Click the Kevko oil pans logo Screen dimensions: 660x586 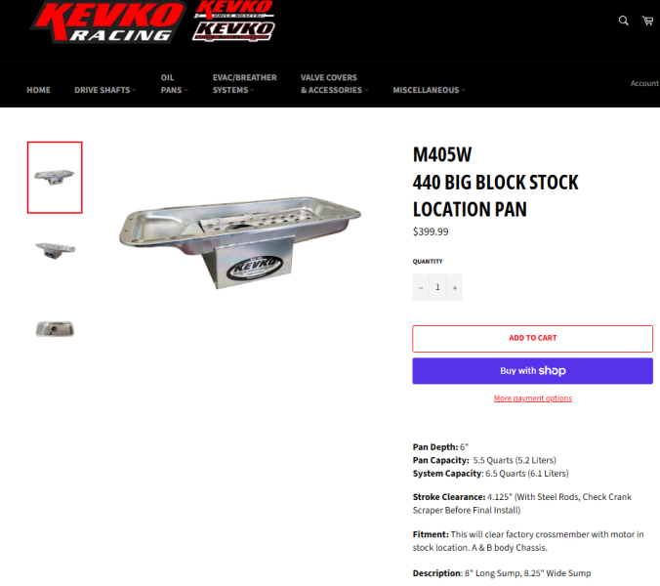(x=234, y=31)
